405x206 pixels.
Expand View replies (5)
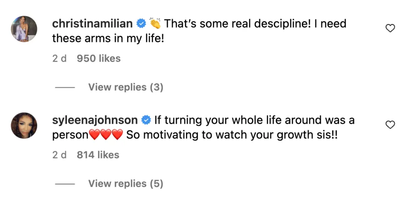(x=125, y=183)
